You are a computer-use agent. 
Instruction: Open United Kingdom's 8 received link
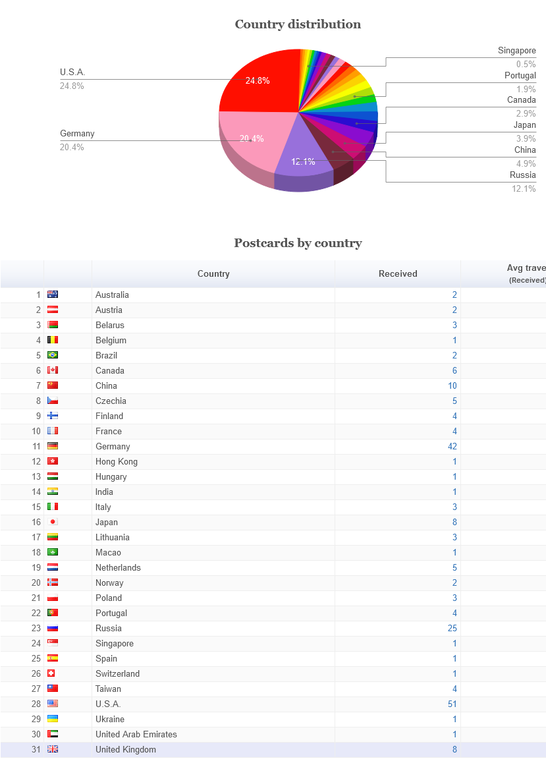(x=454, y=749)
